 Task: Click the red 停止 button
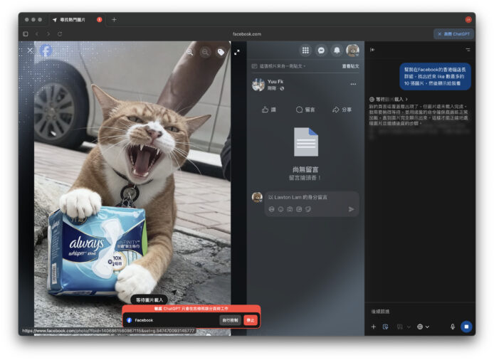coord(251,320)
